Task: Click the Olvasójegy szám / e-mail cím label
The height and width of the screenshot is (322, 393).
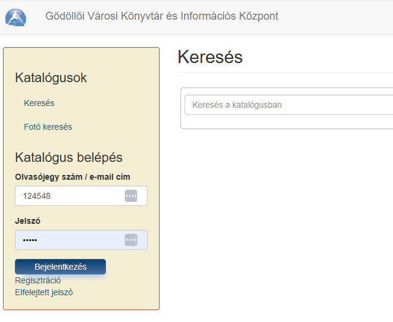Action: (x=72, y=177)
